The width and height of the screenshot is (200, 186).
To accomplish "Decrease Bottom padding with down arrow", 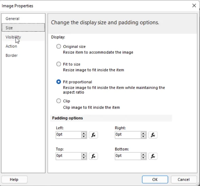I will point(143,158).
